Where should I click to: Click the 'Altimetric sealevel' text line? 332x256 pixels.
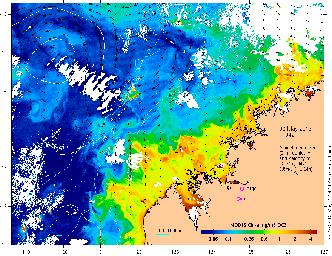[298, 148]
